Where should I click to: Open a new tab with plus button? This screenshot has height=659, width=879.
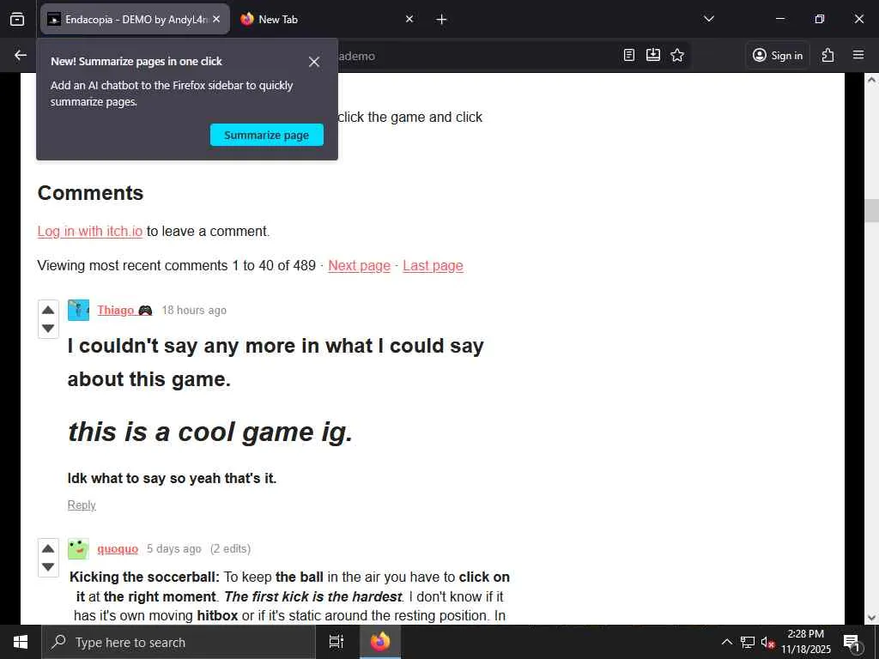click(x=441, y=19)
